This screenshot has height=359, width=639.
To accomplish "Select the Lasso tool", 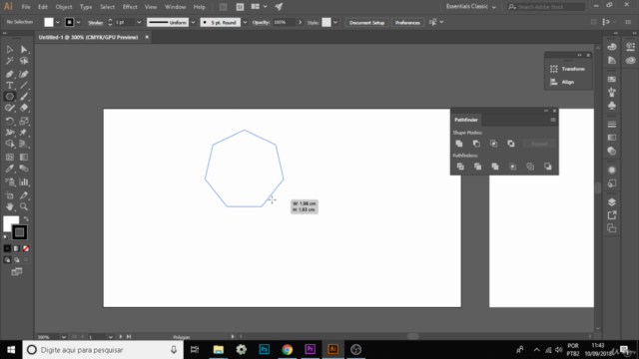I will click(24, 61).
